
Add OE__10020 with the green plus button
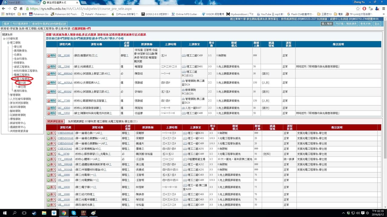tap(51, 180)
